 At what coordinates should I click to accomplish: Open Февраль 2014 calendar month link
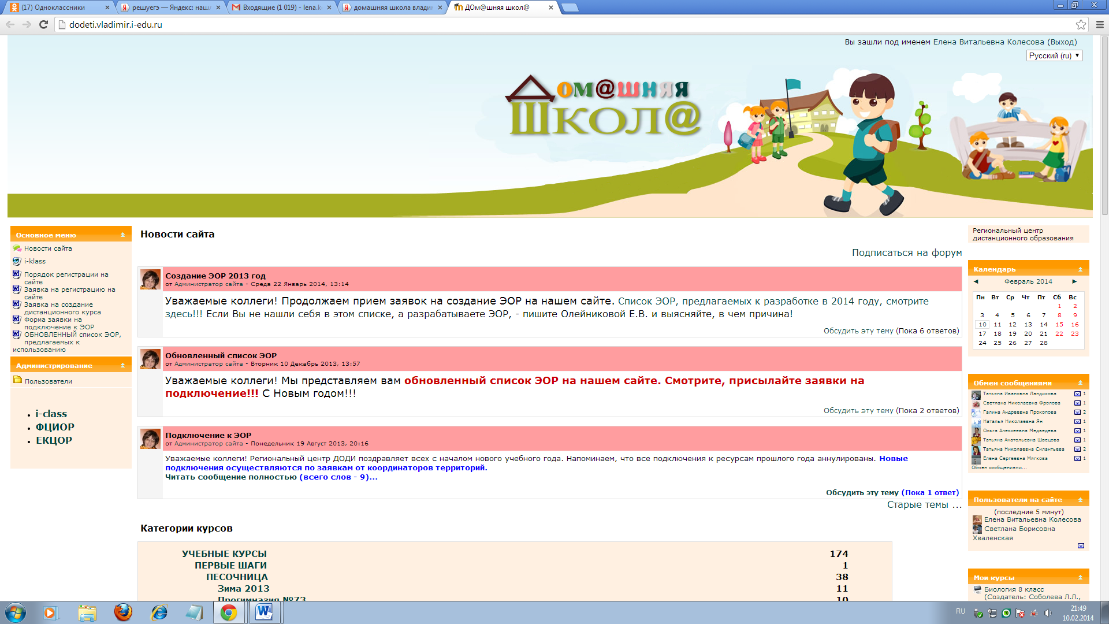point(1028,281)
